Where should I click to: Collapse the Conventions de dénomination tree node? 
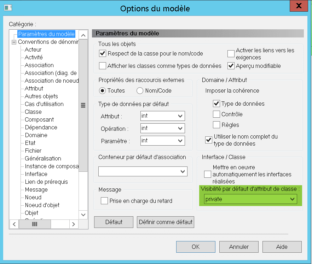point(14,42)
